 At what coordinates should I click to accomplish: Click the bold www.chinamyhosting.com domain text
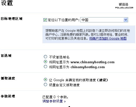(93, 62)
